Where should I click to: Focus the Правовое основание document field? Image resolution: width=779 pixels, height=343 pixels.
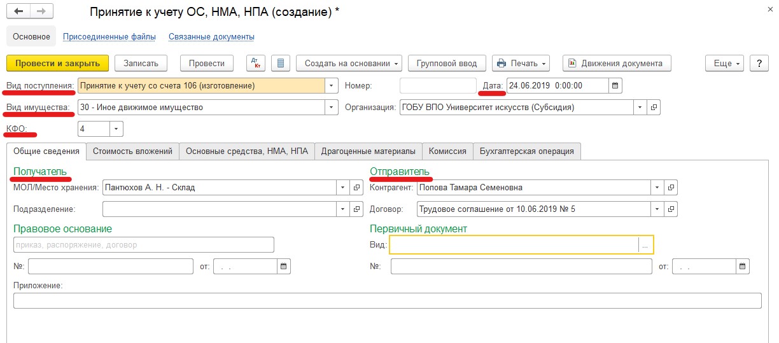click(144, 245)
